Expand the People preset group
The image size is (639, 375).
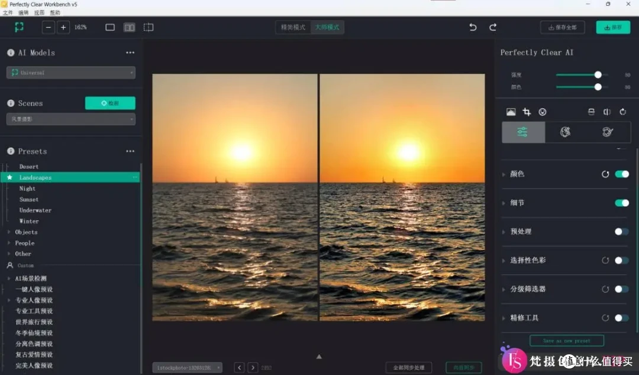pyautogui.click(x=9, y=243)
